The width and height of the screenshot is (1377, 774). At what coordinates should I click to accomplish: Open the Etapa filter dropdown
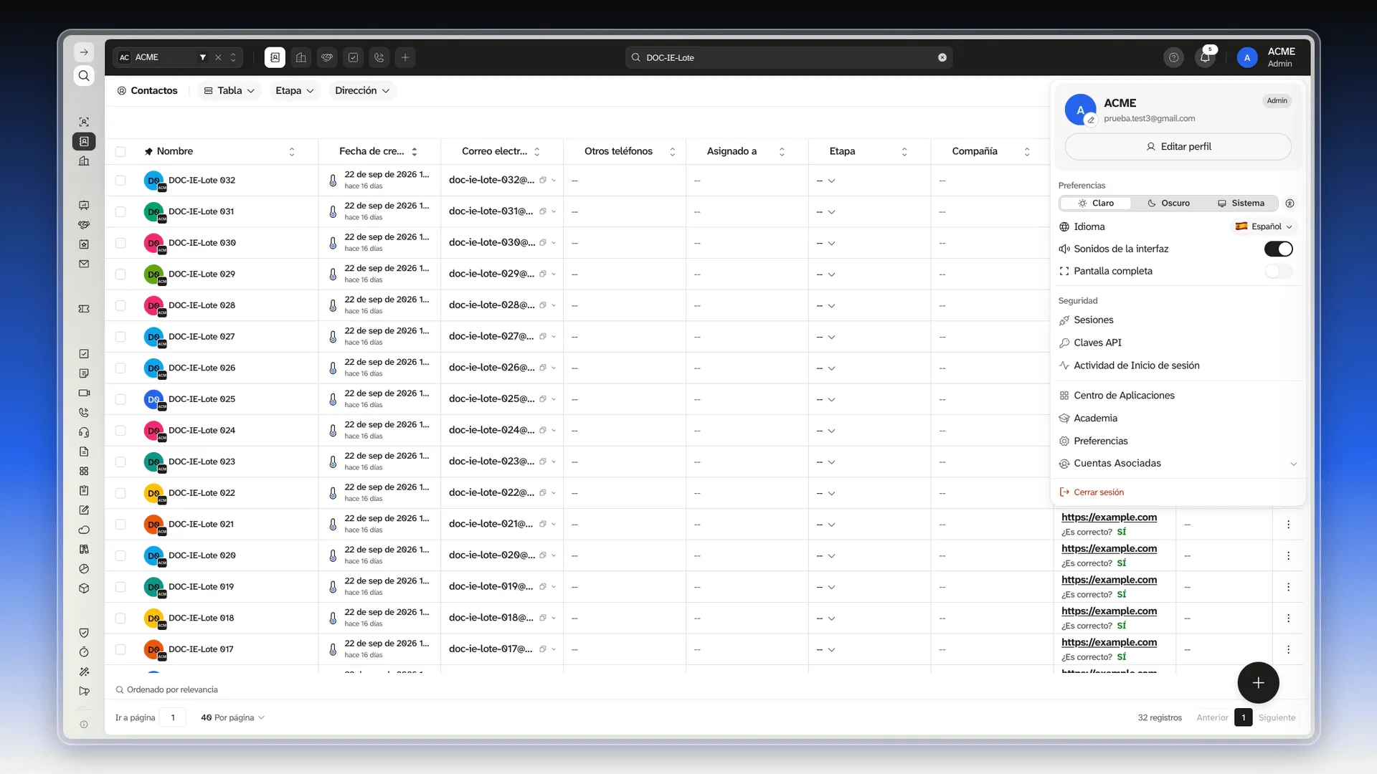294,91
